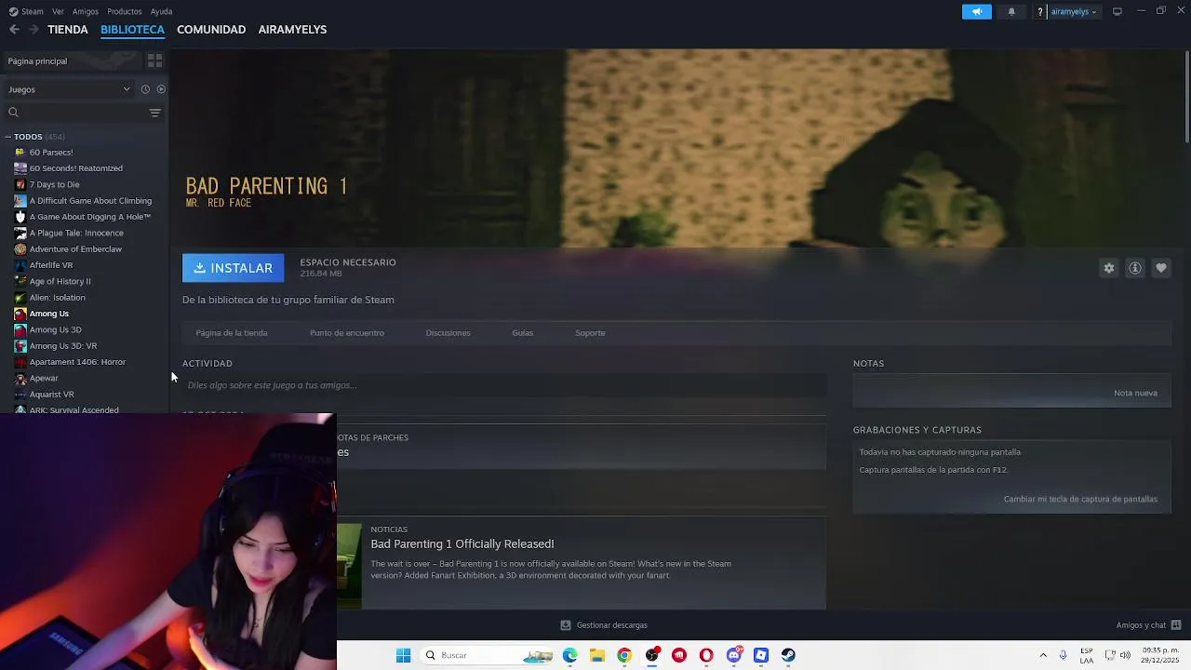This screenshot has height=670, width=1191.
Task: Click the INSTALAR button
Action: coord(233,268)
